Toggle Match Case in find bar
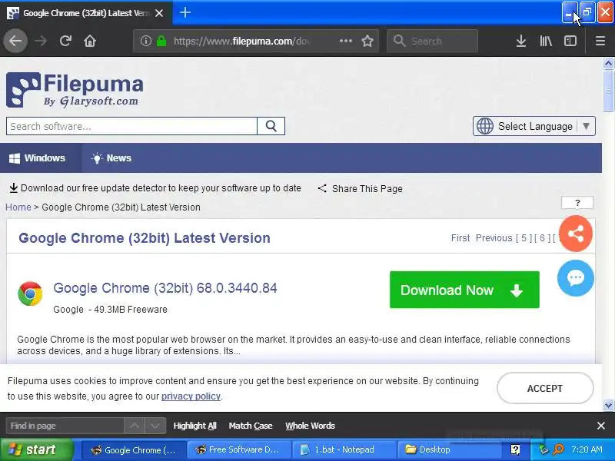Screen dimensions: 615x461 point(251,426)
